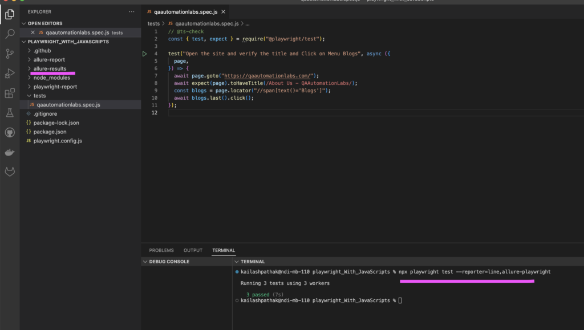Open the Run and Debug view icon
584x330 pixels.
(x=10, y=74)
